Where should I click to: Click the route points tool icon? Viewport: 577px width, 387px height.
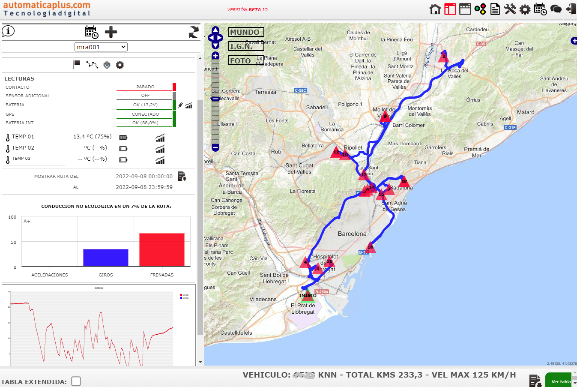pyautogui.click(x=92, y=65)
